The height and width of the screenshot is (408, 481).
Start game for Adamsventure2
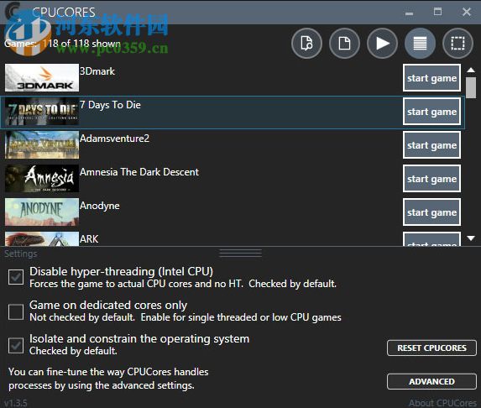(x=431, y=145)
